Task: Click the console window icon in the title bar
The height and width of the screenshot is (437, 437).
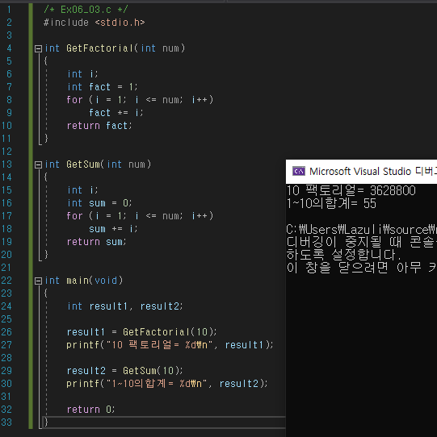Action: tap(299, 171)
